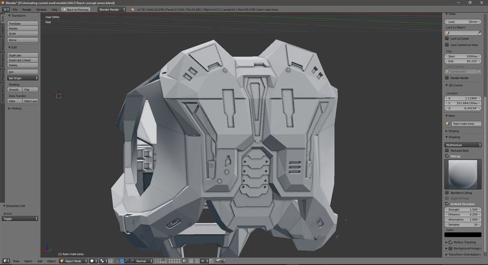Click the Back to Previous button
This screenshot has height=265, width=488.
coord(75,10)
